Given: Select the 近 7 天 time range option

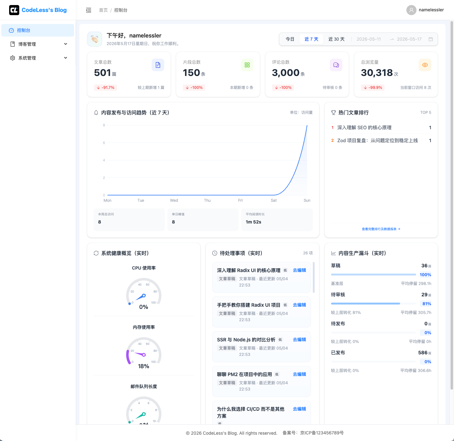Looking at the screenshot, I should [311, 39].
